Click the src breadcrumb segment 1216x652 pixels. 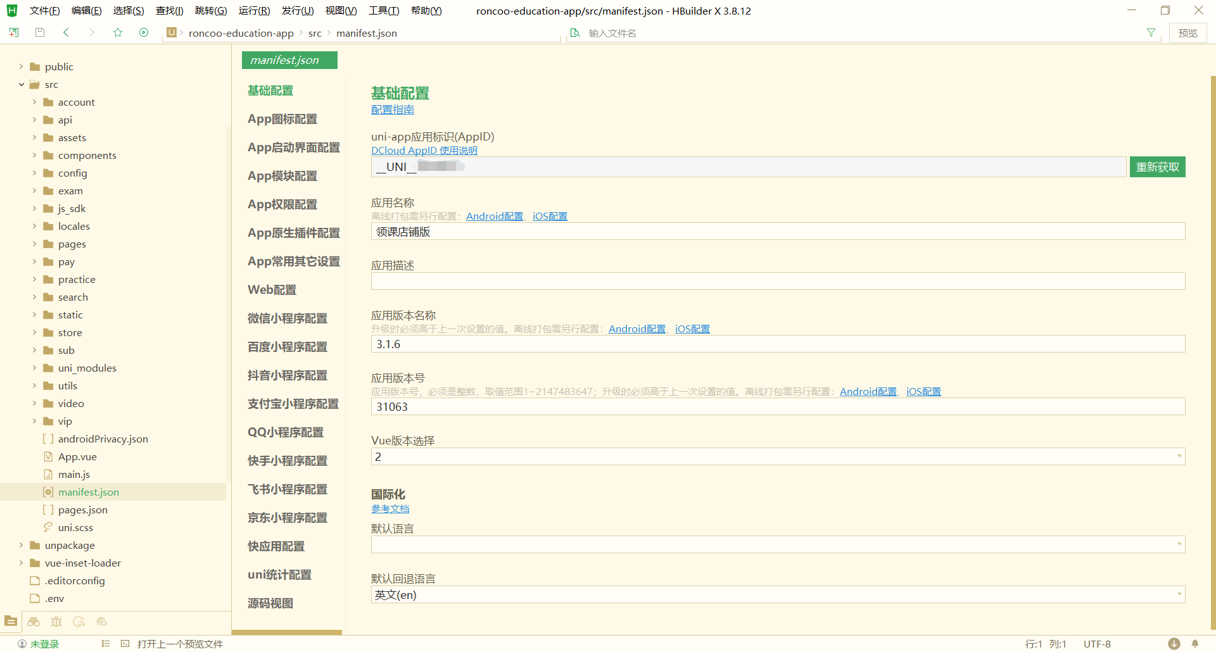[x=315, y=33]
